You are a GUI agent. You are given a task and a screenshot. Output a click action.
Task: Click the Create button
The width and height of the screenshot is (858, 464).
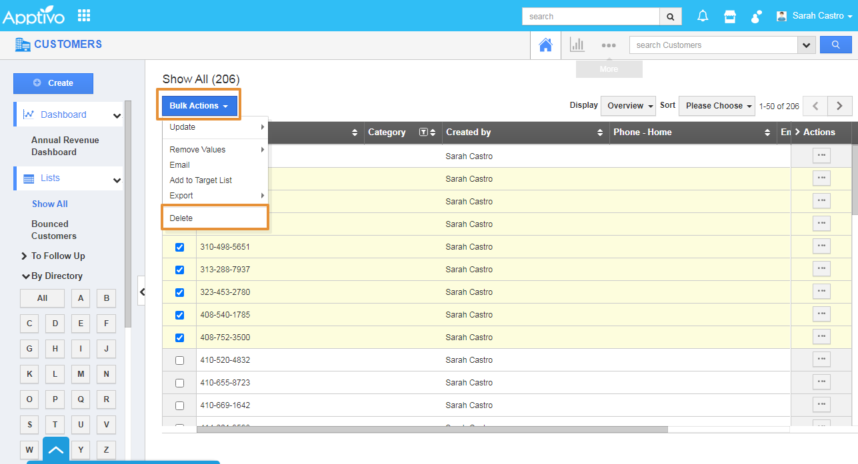pyautogui.click(x=53, y=83)
